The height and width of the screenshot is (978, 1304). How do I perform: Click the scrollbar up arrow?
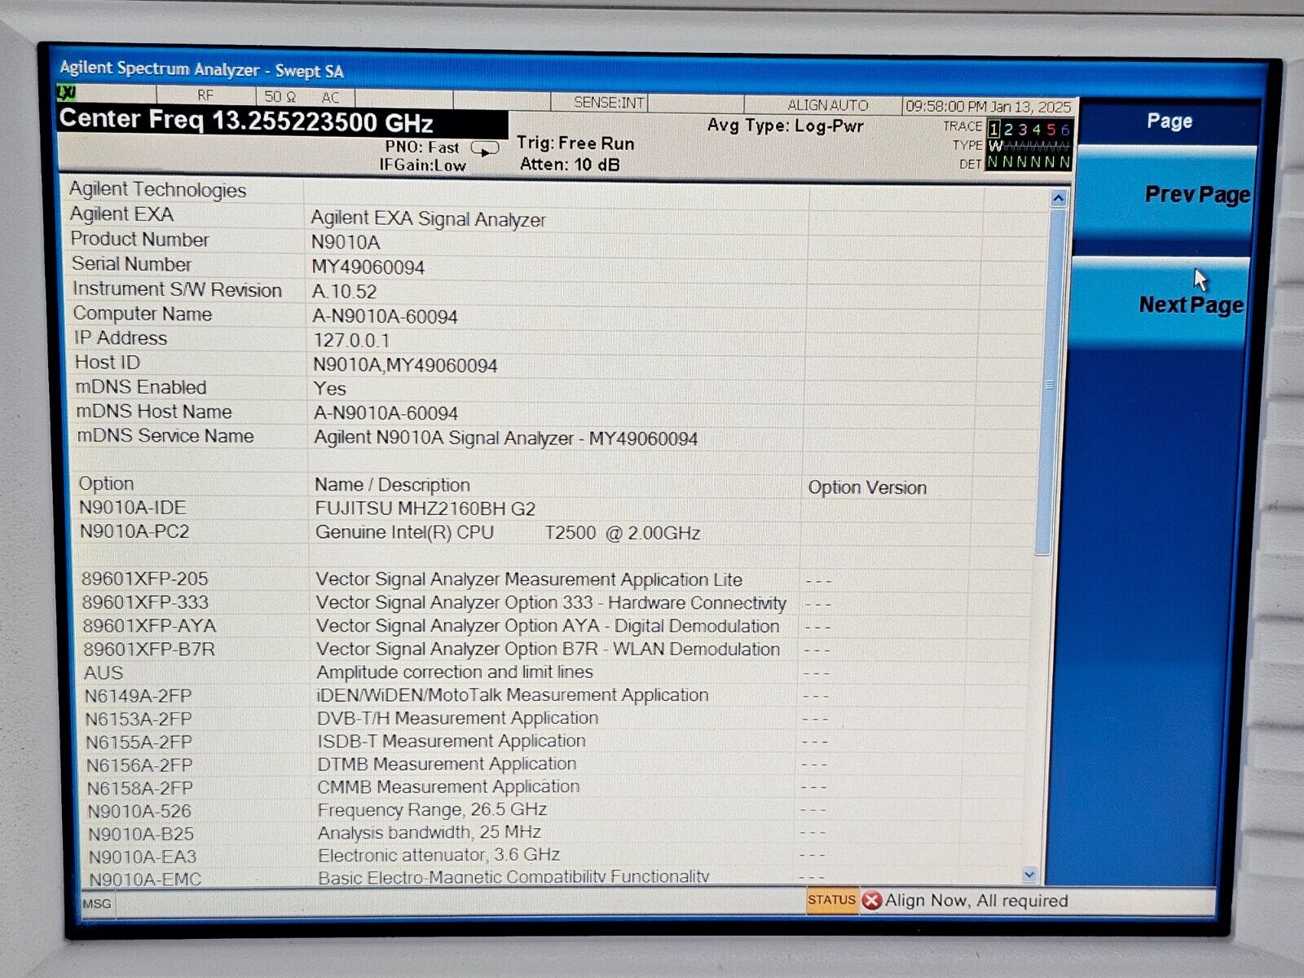tap(1058, 198)
